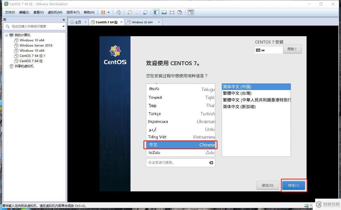Open the 选项卡(T) menu
The width and height of the screenshot is (341, 210).
coord(73,12)
